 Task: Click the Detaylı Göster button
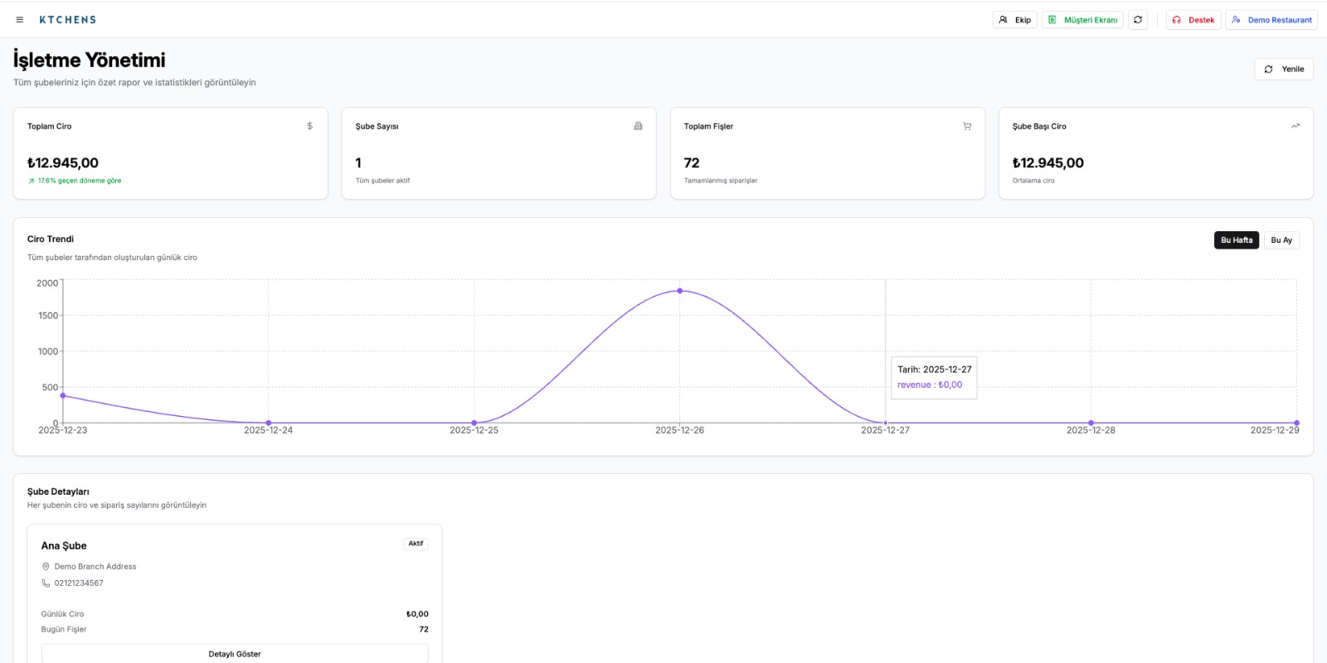(x=235, y=654)
